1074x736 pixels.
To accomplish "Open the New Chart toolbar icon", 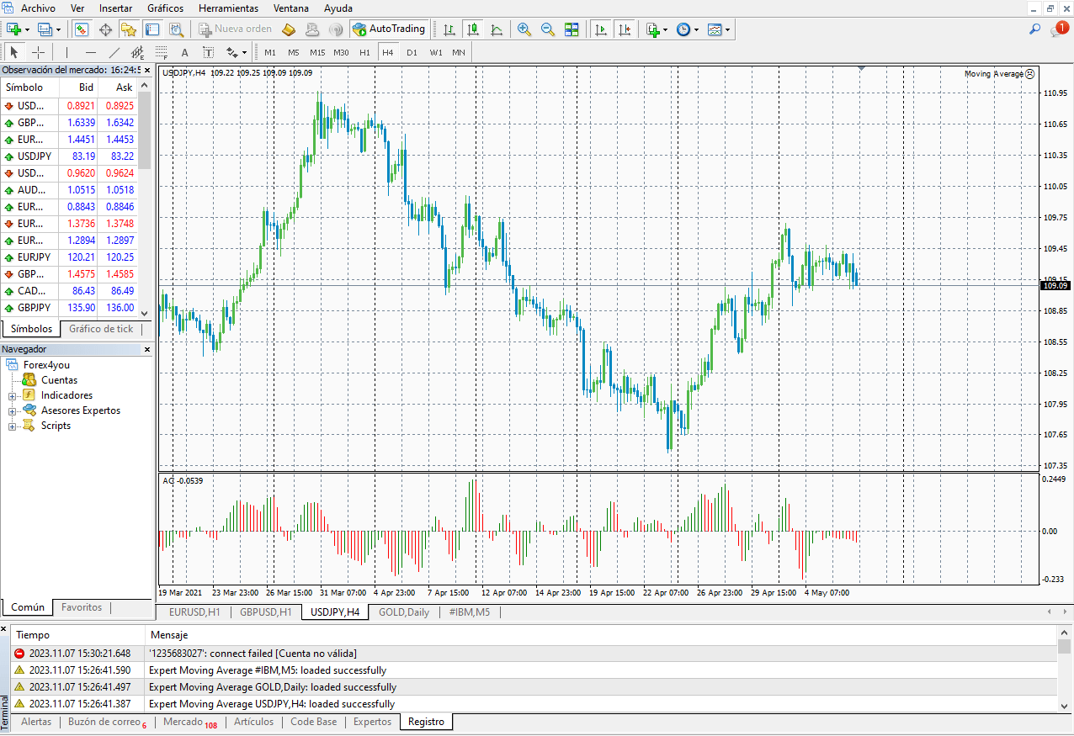I will click(15, 29).
